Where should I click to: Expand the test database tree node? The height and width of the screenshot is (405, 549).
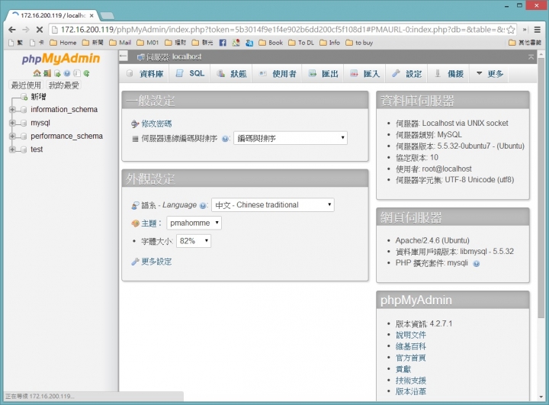point(12,149)
